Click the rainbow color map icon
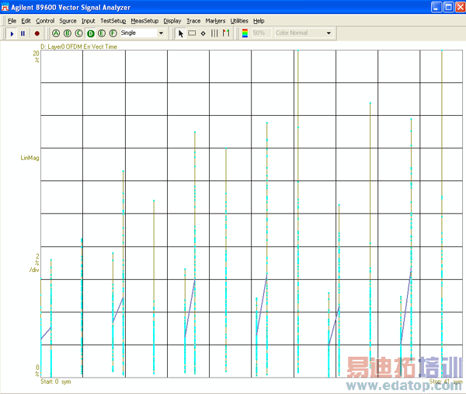466x394 pixels. point(245,33)
